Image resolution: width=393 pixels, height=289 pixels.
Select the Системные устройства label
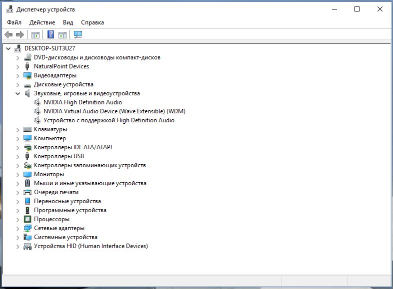tap(65, 237)
